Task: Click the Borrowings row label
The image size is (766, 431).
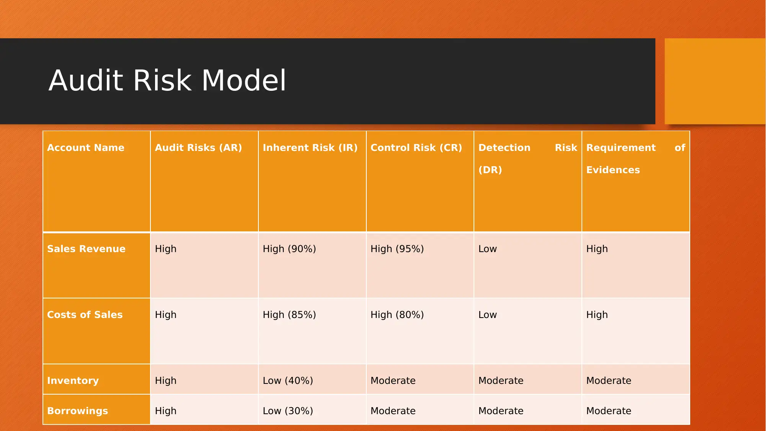Action: point(96,410)
